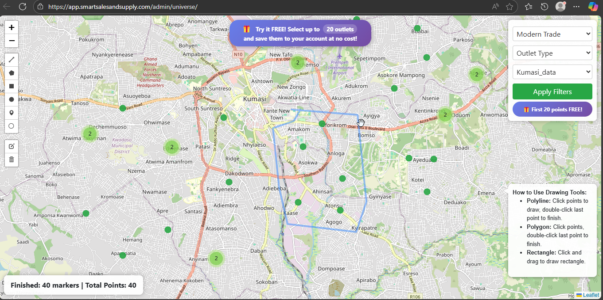The height and width of the screenshot is (300, 603).
Task: Open Copilot from the browser toolbar
Action: pos(593,7)
